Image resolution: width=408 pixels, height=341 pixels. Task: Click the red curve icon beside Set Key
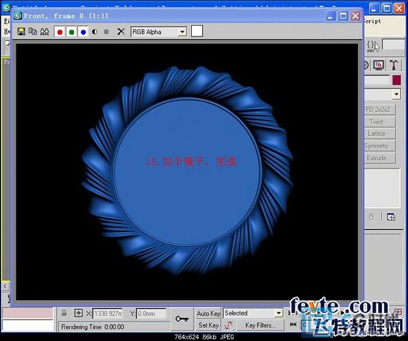click(228, 325)
